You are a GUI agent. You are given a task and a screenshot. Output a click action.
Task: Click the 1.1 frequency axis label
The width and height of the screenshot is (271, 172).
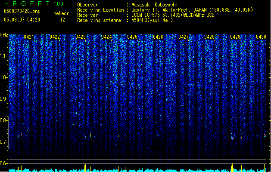click(x=4, y=56)
